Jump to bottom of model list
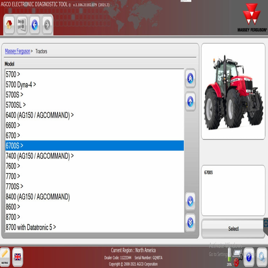This screenshot has width=268, height=268. [x=190, y=222]
